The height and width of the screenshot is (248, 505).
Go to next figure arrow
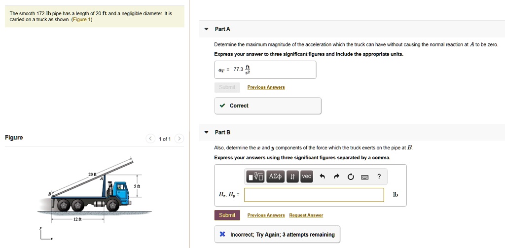pos(179,139)
